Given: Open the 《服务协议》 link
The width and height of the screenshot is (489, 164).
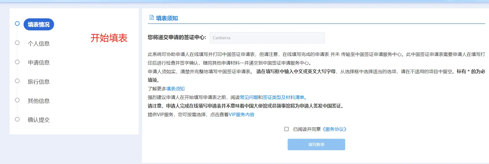Looking at the screenshot, I should (335, 129).
